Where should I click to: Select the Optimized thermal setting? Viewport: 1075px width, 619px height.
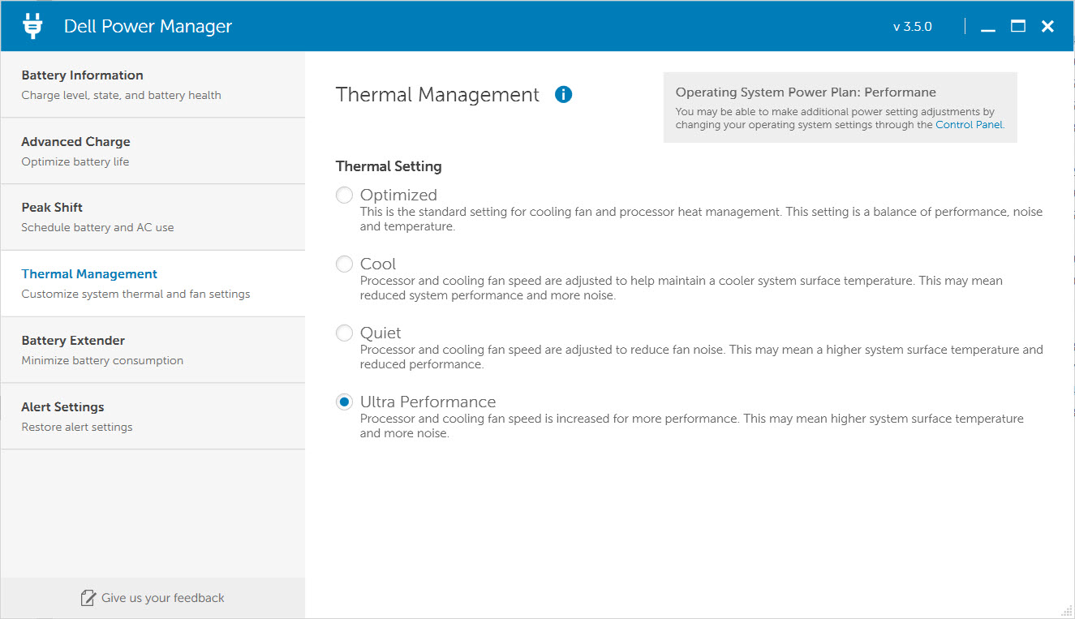pyautogui.click(x=345, y=196)
